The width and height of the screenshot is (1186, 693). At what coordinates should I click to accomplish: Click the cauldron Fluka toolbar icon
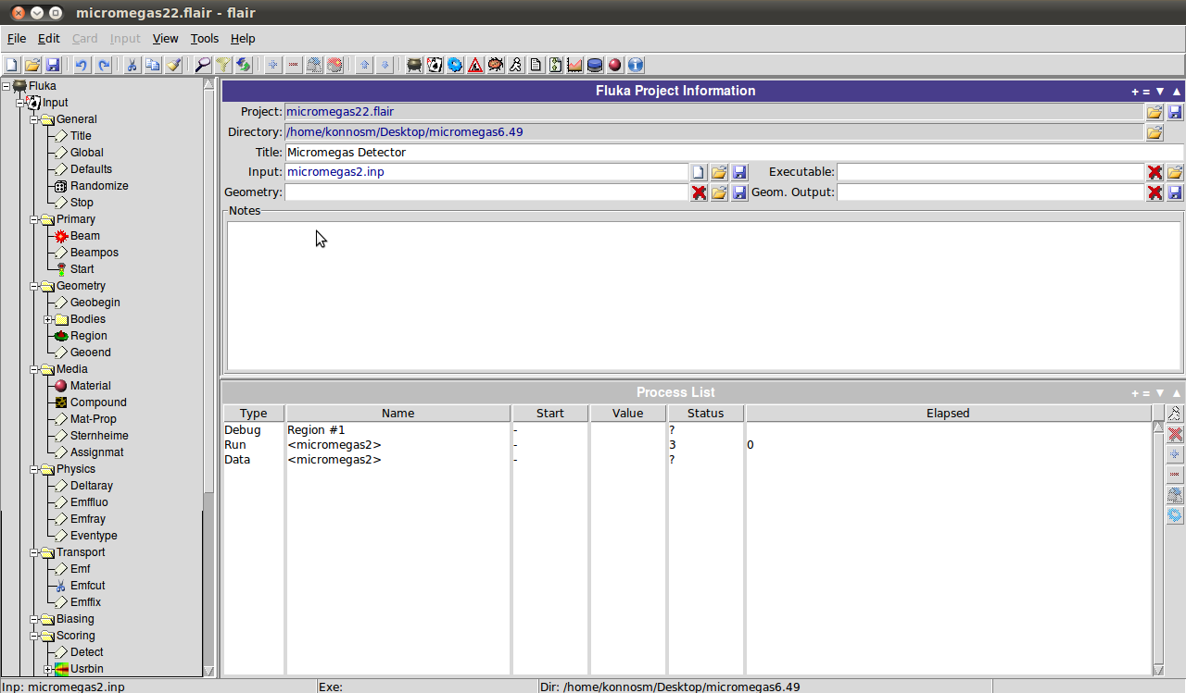coord(415,65)
